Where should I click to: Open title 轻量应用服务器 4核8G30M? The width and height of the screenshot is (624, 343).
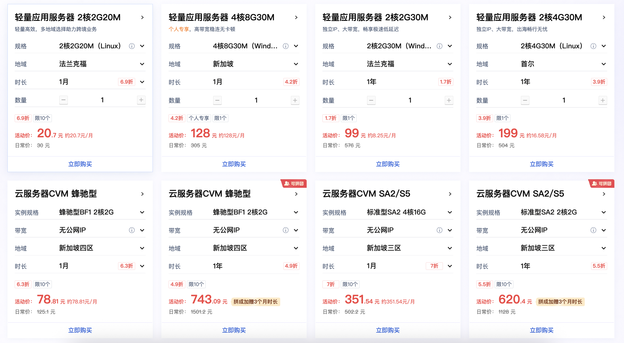pyautogui.click(x=221, y=17)
